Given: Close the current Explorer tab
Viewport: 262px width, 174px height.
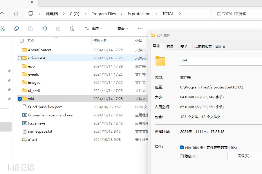Looking at the screenshot, I should 32,2.
